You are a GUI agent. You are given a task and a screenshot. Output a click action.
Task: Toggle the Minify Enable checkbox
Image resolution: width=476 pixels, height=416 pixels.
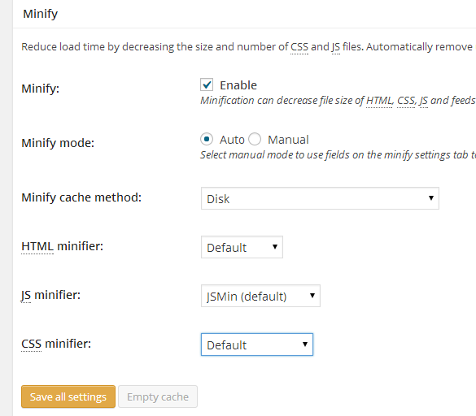(207, 84)
